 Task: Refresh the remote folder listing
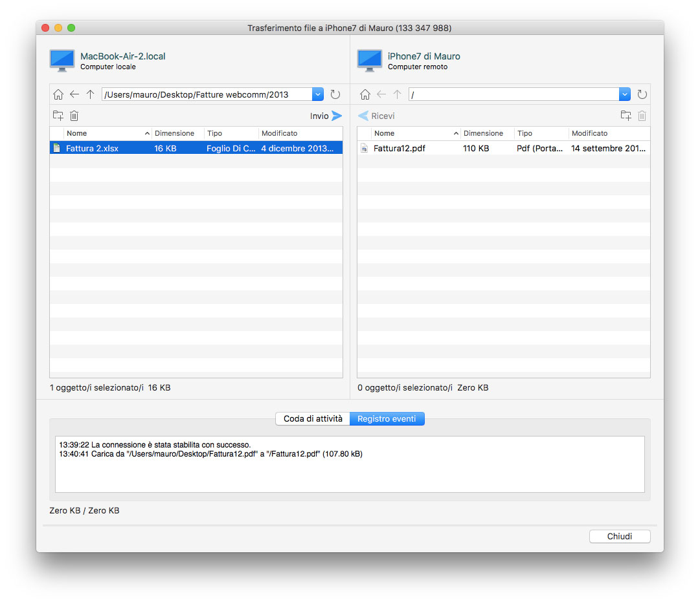642,94
